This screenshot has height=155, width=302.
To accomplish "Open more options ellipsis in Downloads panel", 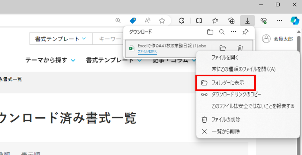I will [233, 32].
